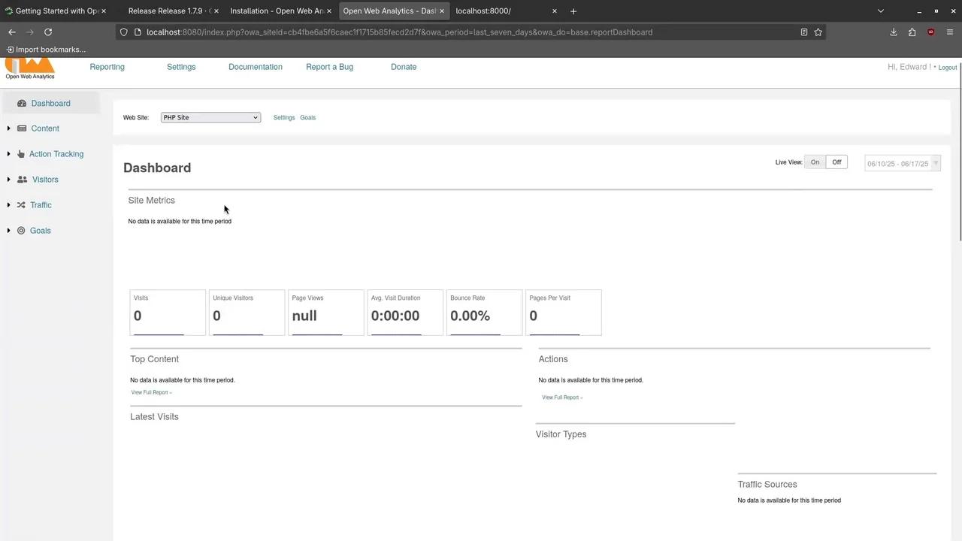
Task: Click the Goals target icon in sidebar
Action: click(20, 230)
